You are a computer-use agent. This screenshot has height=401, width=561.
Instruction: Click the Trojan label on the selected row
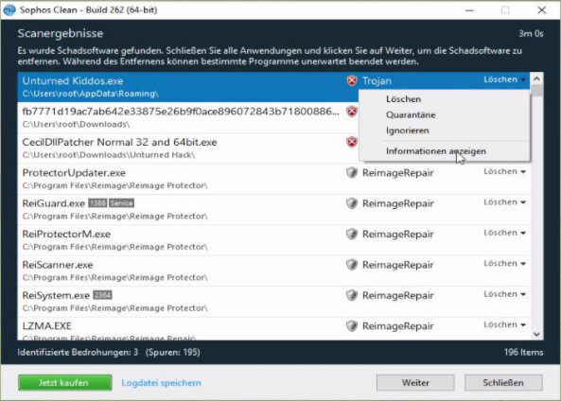(x=377, y=80)
